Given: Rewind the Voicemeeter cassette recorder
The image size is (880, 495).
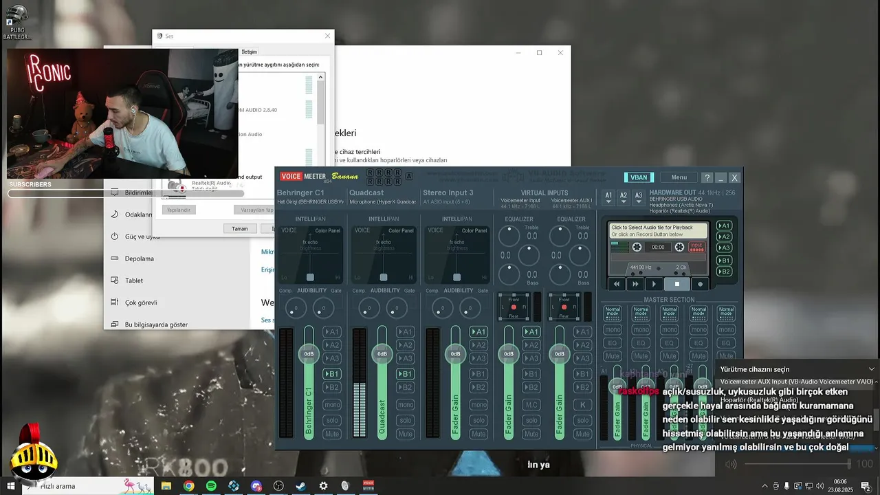Looking at the screenshot, I should pos(617,284).
